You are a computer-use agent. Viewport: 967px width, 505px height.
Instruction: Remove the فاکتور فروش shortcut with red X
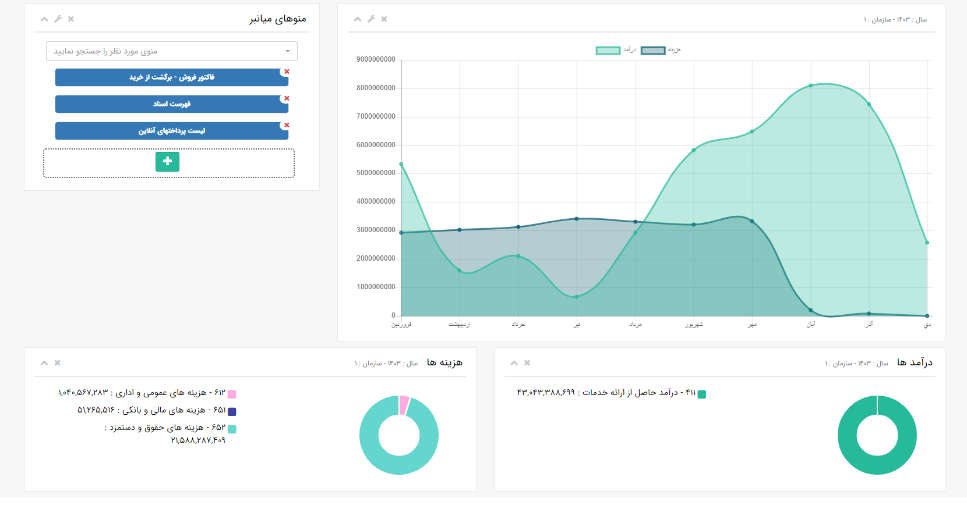286,72
